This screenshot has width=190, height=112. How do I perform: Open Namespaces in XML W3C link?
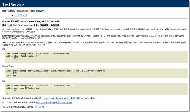tap(61, 98)
